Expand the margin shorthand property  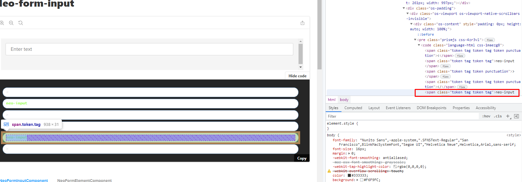pyautogui.click(x=349, y=153)
